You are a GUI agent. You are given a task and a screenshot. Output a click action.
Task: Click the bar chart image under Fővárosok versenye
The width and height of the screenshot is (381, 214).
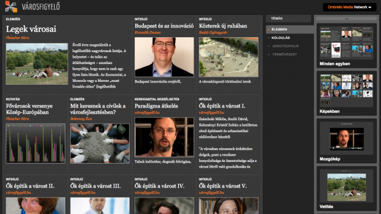coord(36,144)
